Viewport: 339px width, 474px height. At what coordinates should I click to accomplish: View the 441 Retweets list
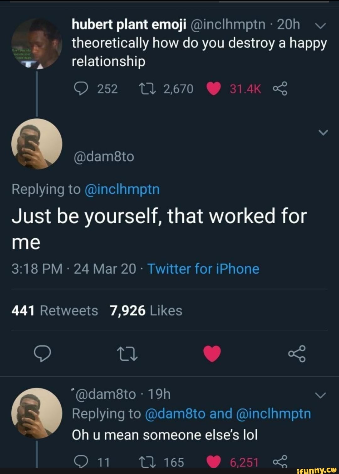55,311
